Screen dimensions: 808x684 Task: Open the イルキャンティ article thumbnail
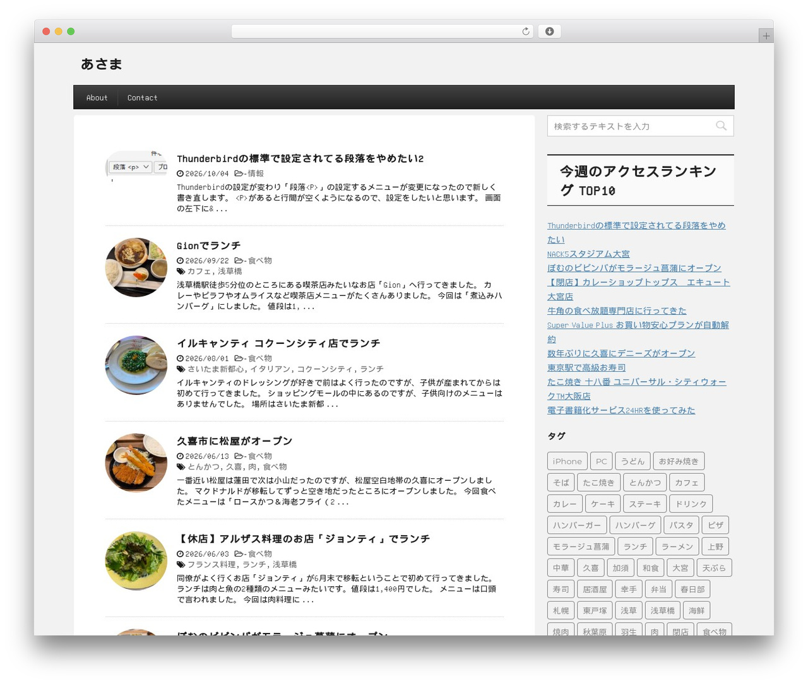[136, 365]
